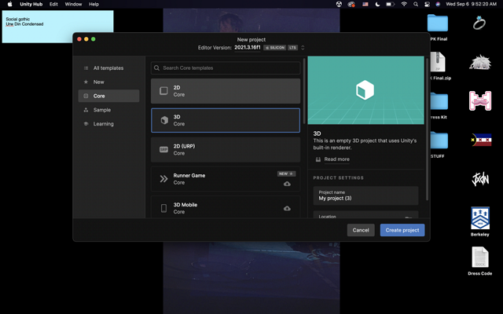Viewport: 503px width, 314px height.
Task: Open the Sample templates category
Action: [108, 110]
